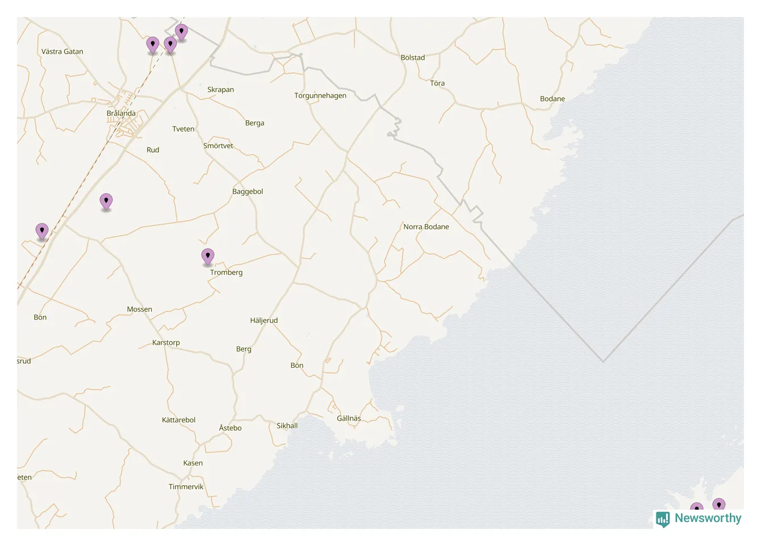Viewport: 761px width, 546px height.
Task: Select the Åstebo place label
Action: [231, 428]
